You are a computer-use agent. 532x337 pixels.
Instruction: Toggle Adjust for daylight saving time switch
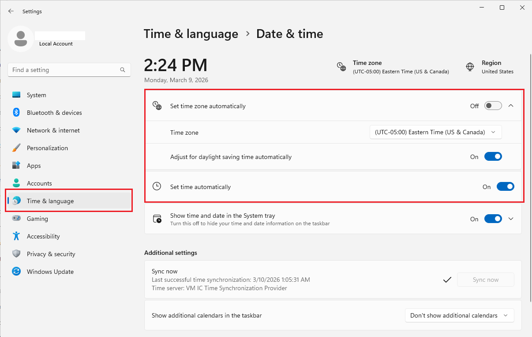(493, 157)
